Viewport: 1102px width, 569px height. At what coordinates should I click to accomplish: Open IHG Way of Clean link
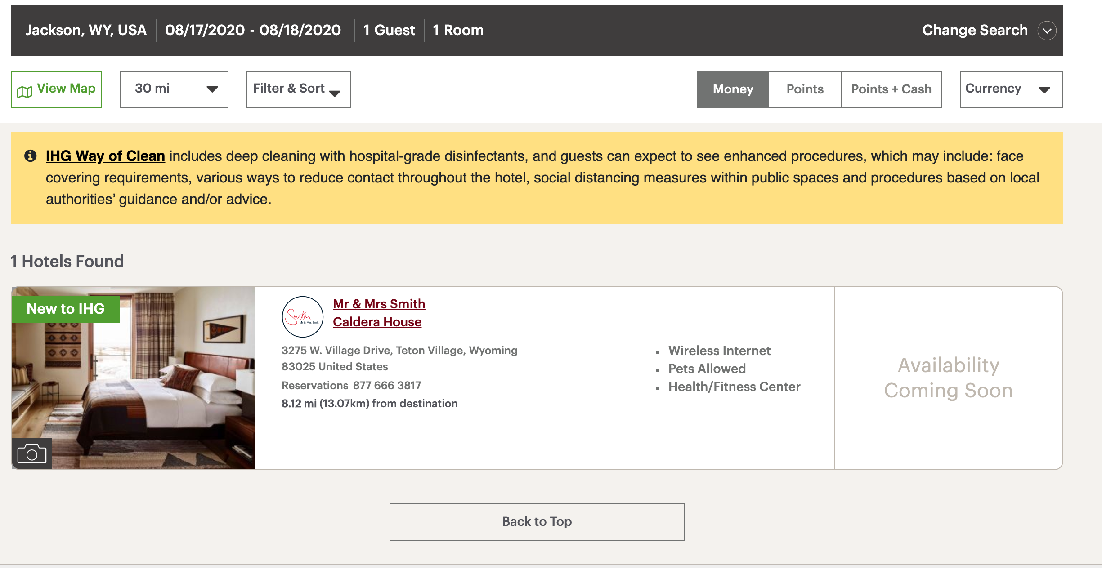point(105,156)
